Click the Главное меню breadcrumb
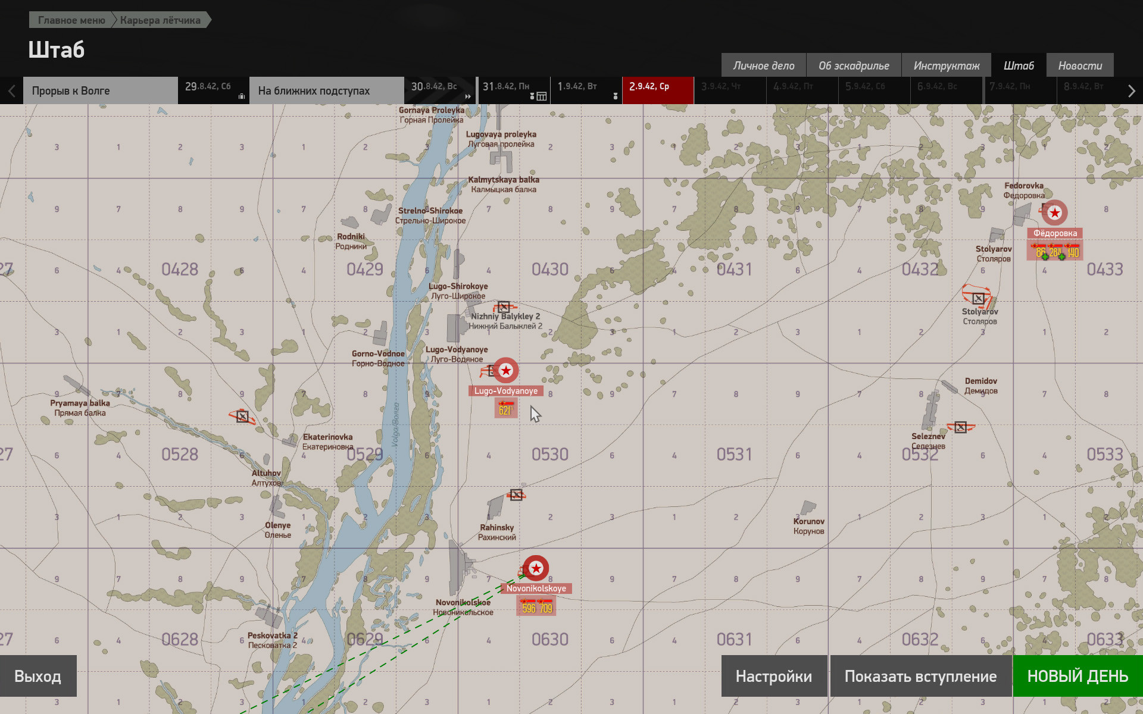This screenshot has height=714, width=1143. pyautogui.click(x=71, y=20)
